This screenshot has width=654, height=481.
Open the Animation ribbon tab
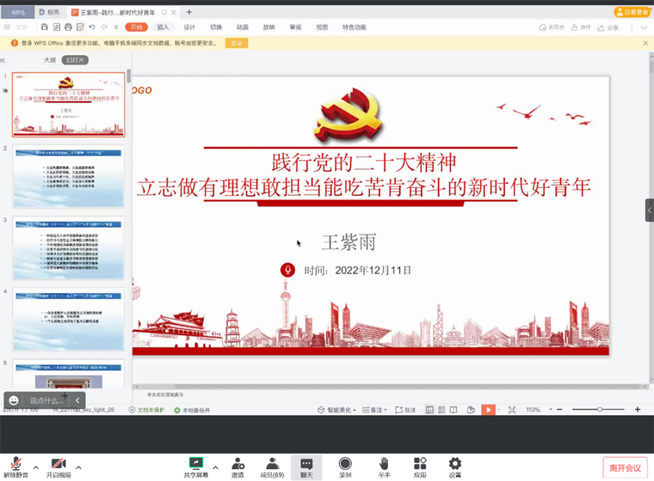coord(242,27)
